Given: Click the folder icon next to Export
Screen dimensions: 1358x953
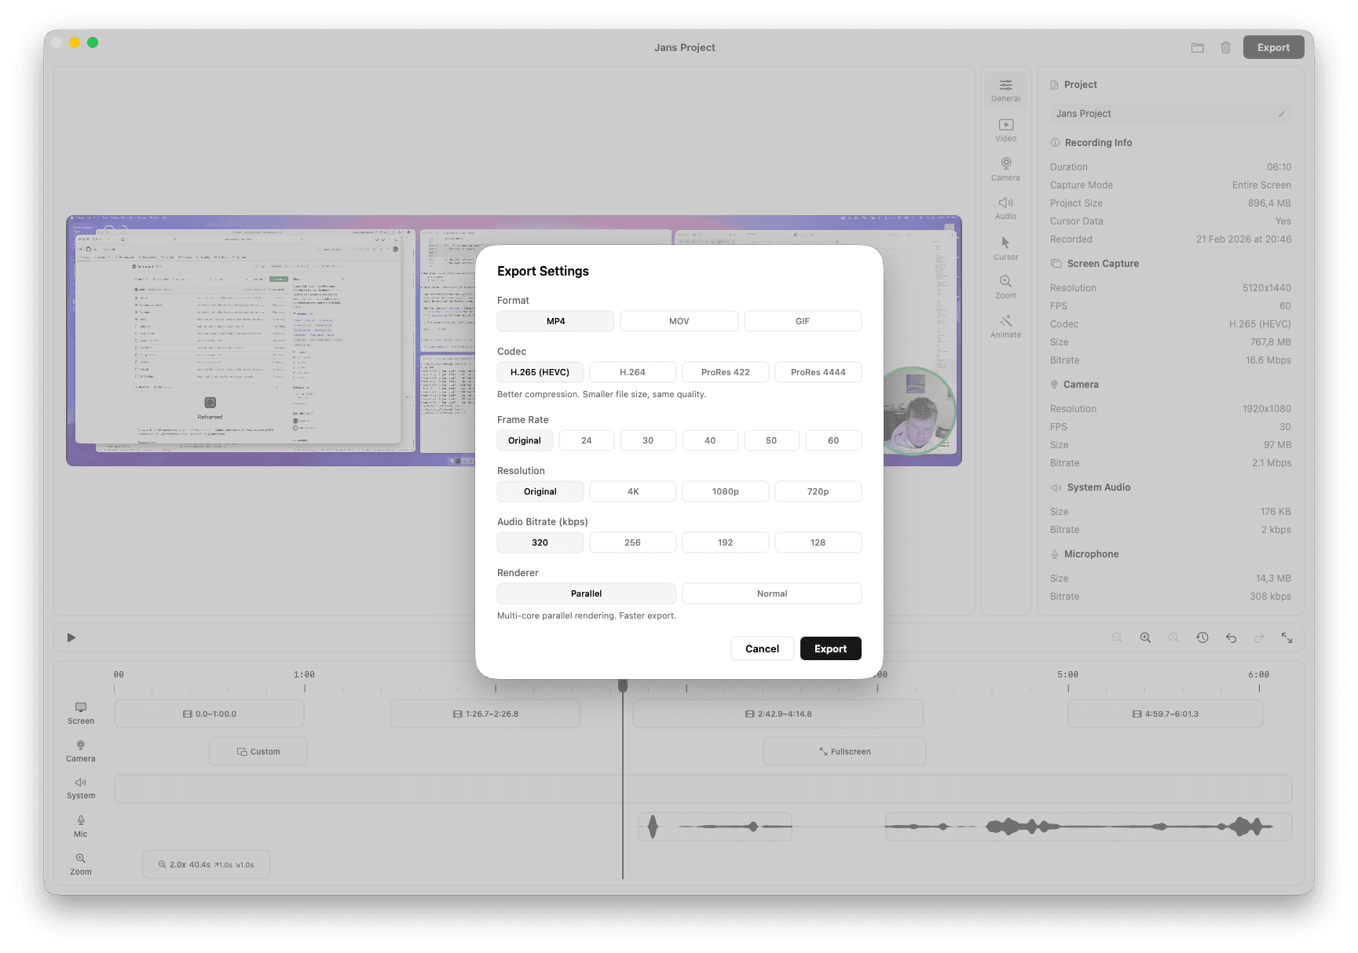Looking at the screenshot, I should click(1197, 47).
